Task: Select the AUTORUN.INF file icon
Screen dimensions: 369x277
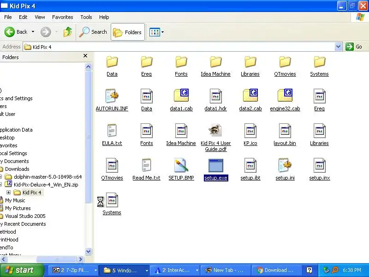Action: (112, 96)
